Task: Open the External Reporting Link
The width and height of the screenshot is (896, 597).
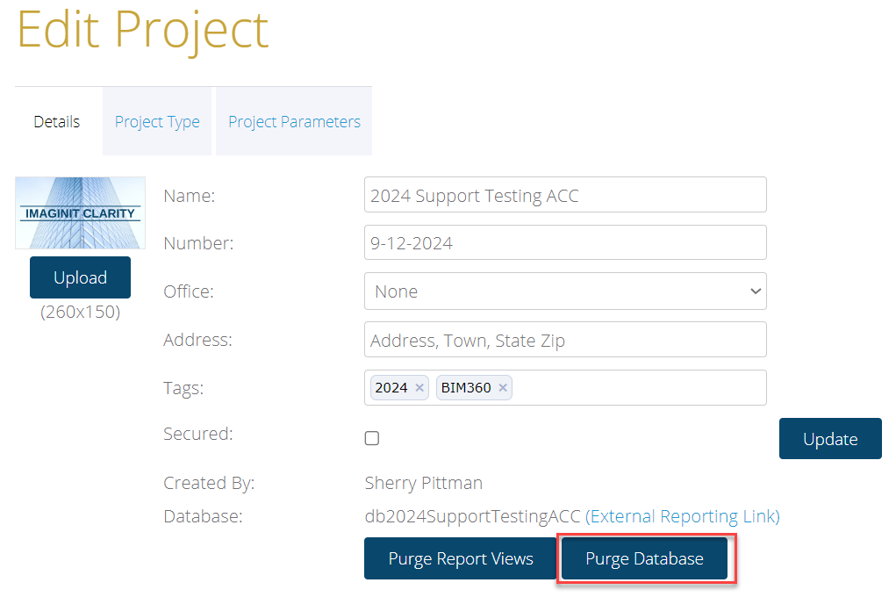Action: tap(683, 516)
